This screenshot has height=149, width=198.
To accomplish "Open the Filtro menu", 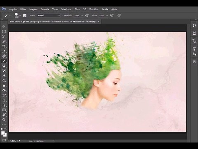I will (x=78, y=10).
